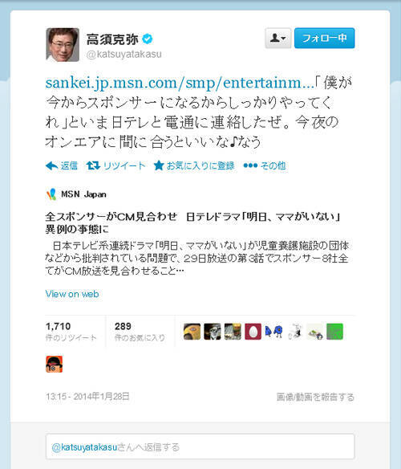The image size is (401, 469).
Task: Toggle the フォロー中 follow button
Action: click(x=324, y=38)
